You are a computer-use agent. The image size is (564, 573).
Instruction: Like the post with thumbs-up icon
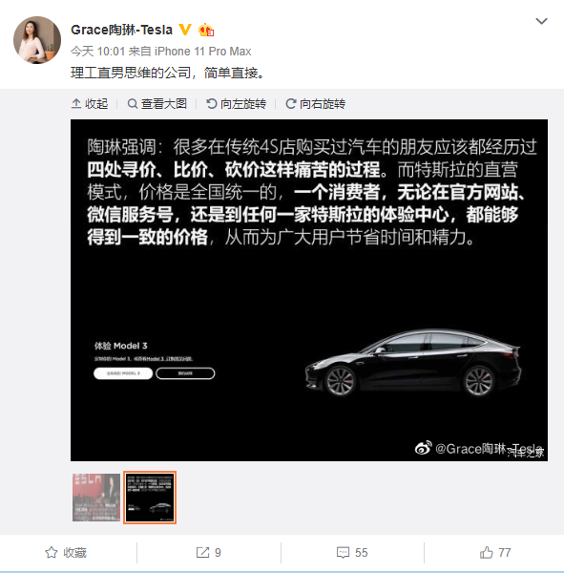point(495,553)
